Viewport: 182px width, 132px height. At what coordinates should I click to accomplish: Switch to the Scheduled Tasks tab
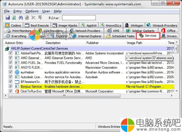click(x=120, y=36)
